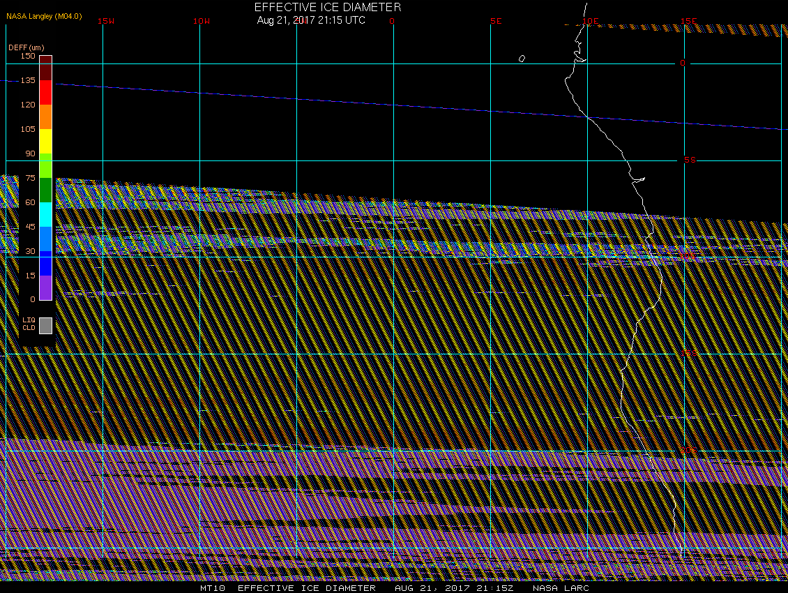Click footer text 'EFFECTIVE ICE DIAMETER'
Image resolution: width=788 pixels, height=593 pixels.
pyautogui.click(x=307, y=588)
